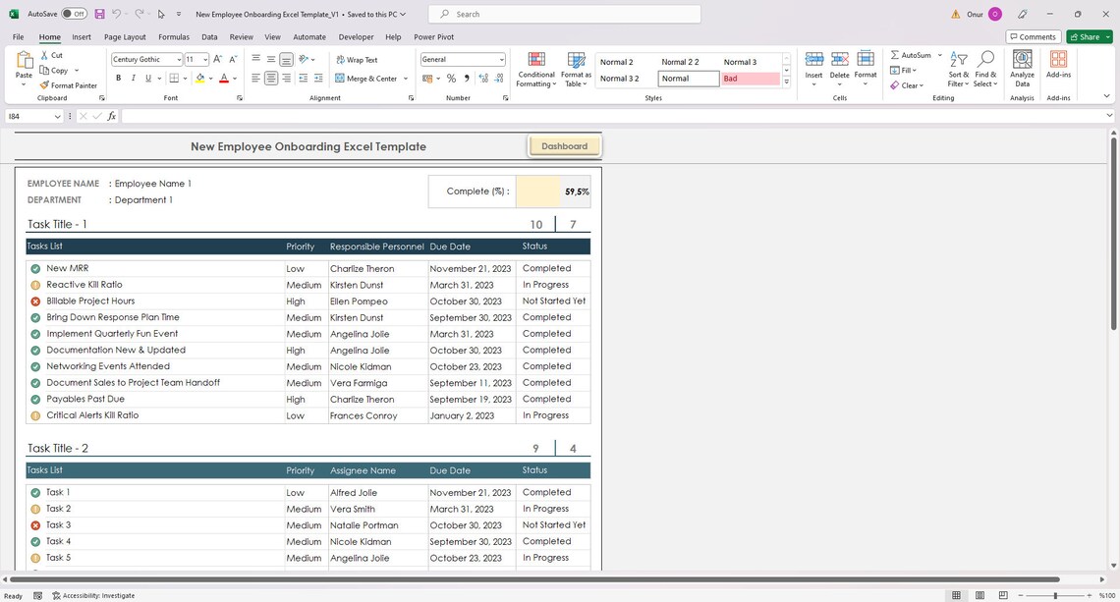Open Sort & Filter options
Screen dimensions: 1120x602
tap(958, 67)
